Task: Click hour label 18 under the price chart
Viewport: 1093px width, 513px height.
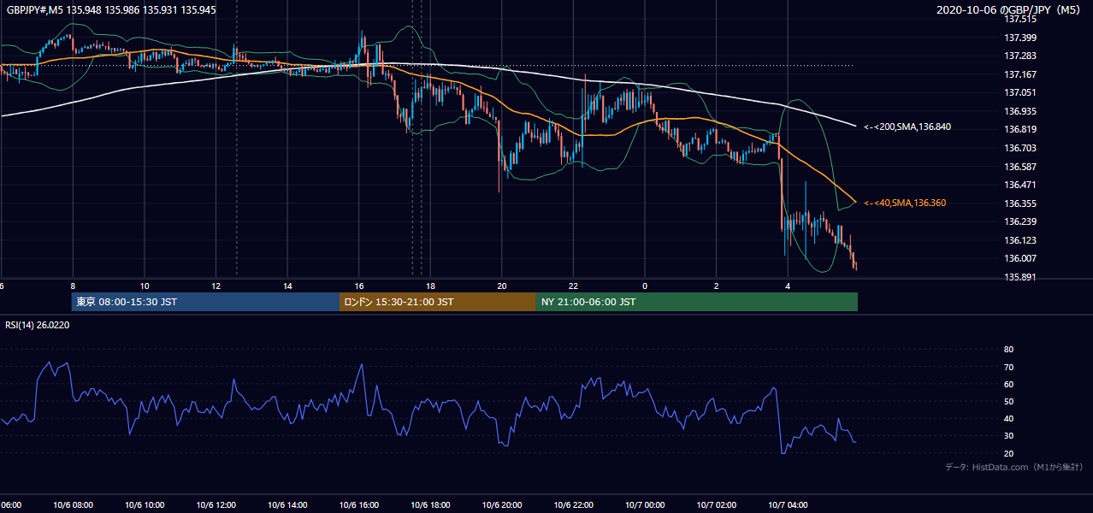Action: pyautogui.click(x=430, y=286)
